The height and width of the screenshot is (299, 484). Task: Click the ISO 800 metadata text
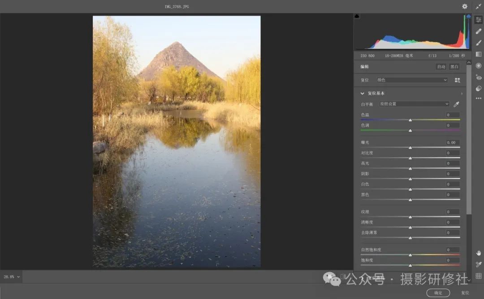(367, 56)
